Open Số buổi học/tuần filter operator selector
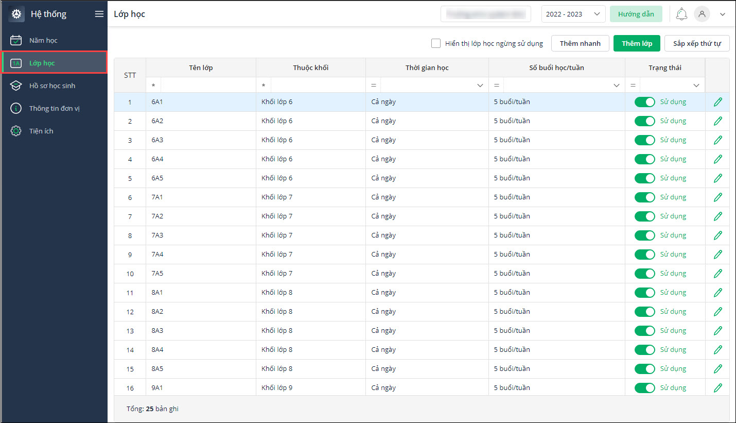 pos(497,85)
